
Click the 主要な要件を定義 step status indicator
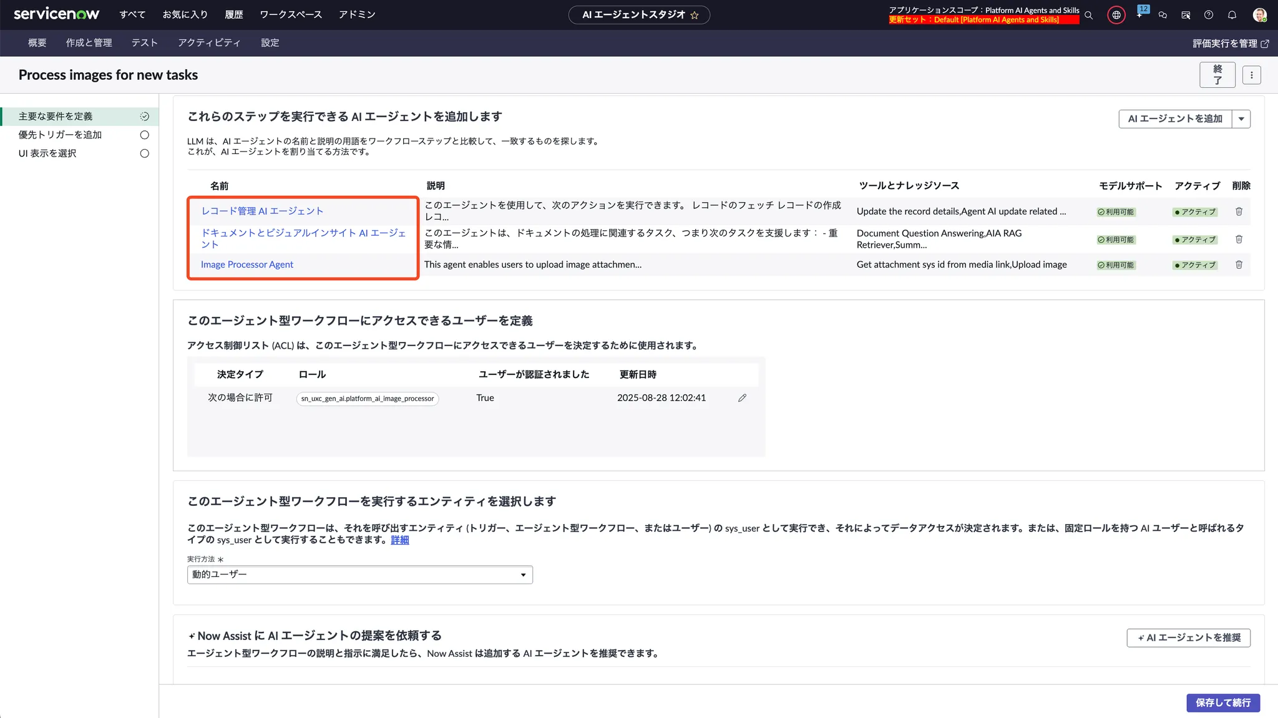pos(144,117)
